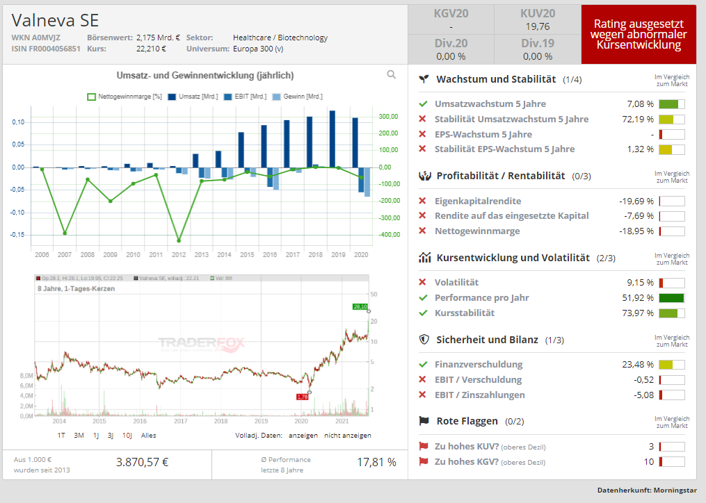Image resolution: width=706 pixels, height=503 pixels.
Task: Click the red Rating ausgesetzt box
Action: pos(639,34)
